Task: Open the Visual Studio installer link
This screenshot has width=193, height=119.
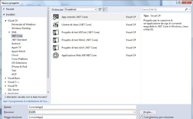Action: point(26,101)
